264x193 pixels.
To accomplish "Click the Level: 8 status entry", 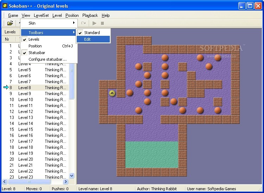I will coord(8,189).
